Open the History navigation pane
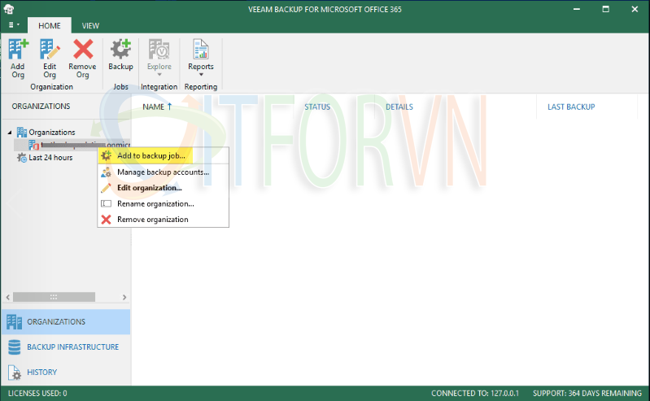 click(x=41, y=373)
